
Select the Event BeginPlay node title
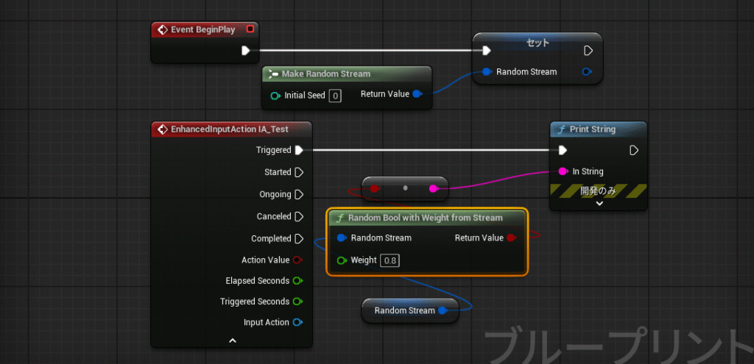203,29
